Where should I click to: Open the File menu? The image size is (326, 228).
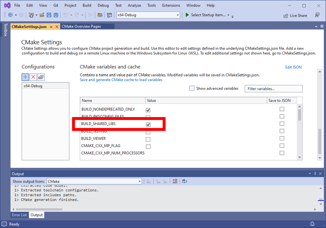pyautogui.click(x=17, y=5)
